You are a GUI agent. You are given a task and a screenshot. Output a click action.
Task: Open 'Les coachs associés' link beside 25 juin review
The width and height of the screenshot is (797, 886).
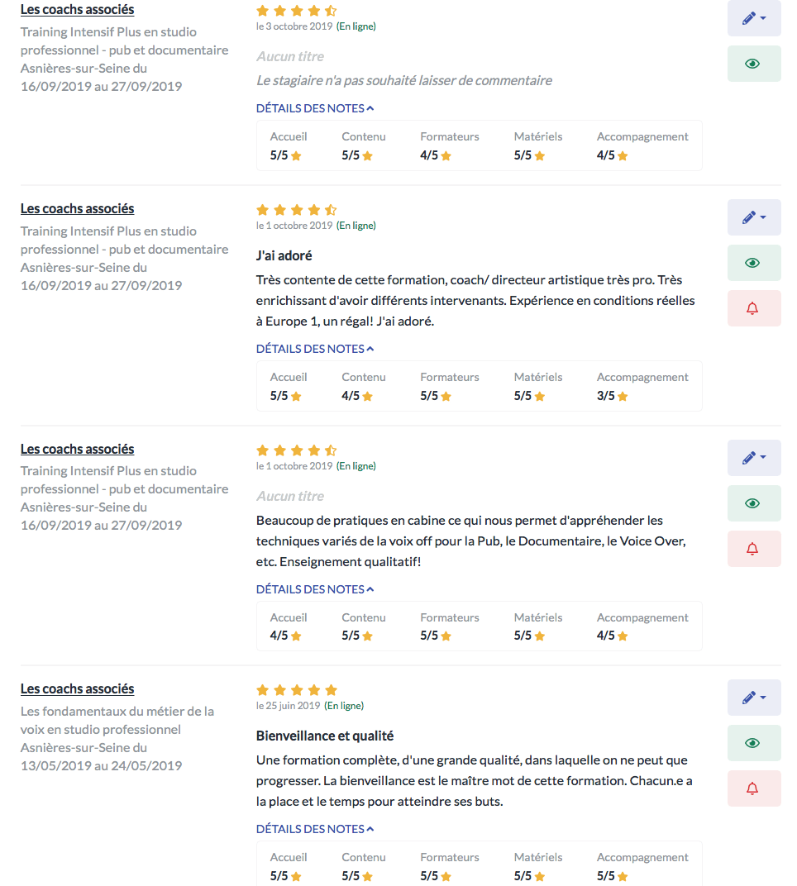pyautogui.click(x=77, y=688)
